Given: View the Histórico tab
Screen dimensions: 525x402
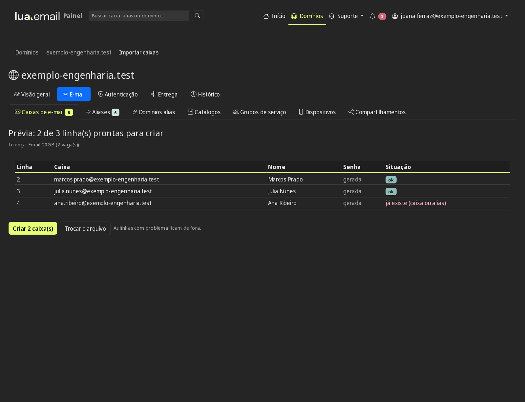Looking at the screenshot, I should tap(205, 94).
